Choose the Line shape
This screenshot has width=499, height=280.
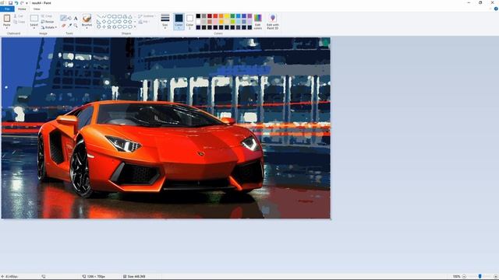99,16
